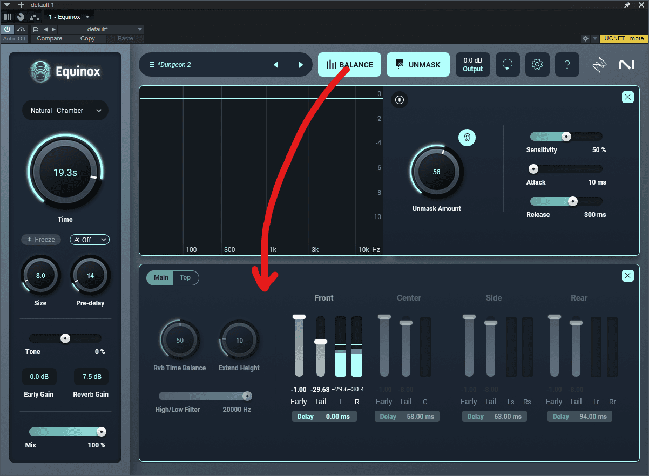Toggle the Auto: Off automation setting

[x=15, y=38]
